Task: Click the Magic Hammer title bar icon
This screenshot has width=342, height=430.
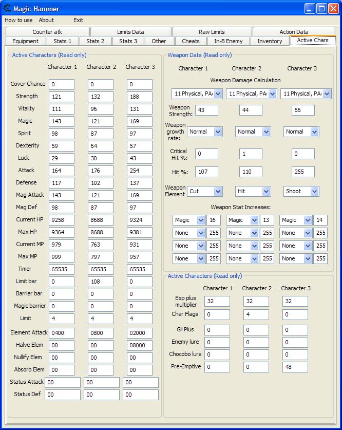Action: [x=7, y=9]
